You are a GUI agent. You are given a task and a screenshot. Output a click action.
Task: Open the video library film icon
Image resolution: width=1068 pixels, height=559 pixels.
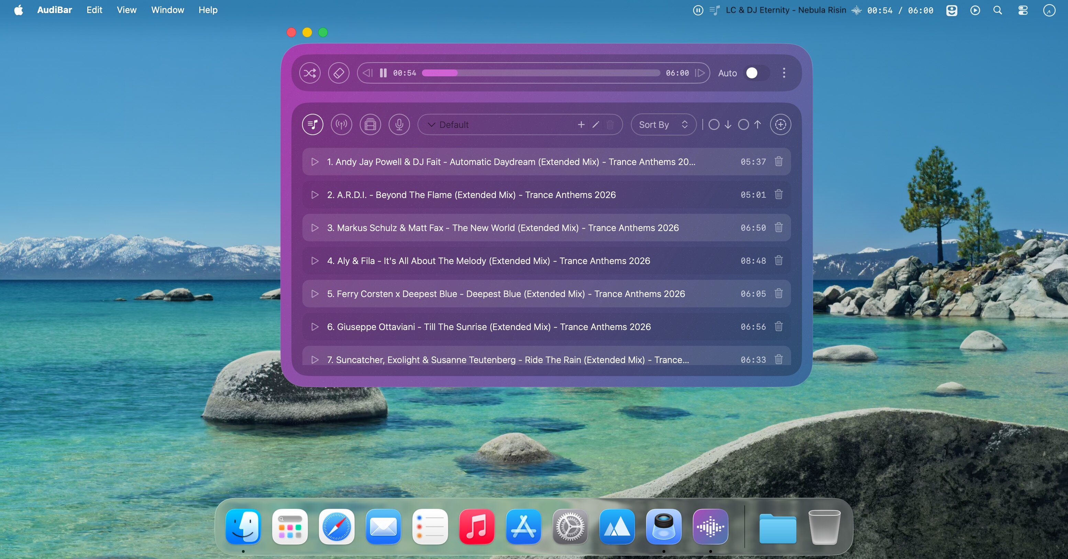[370, 124]
